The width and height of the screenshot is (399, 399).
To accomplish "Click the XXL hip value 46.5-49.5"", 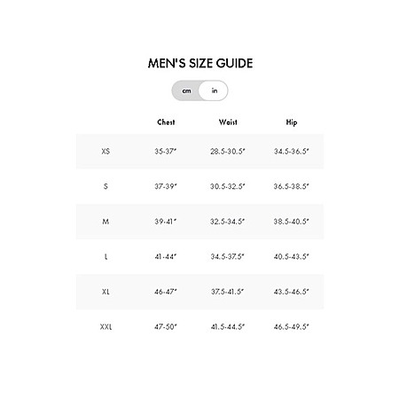I will (291, 327).
